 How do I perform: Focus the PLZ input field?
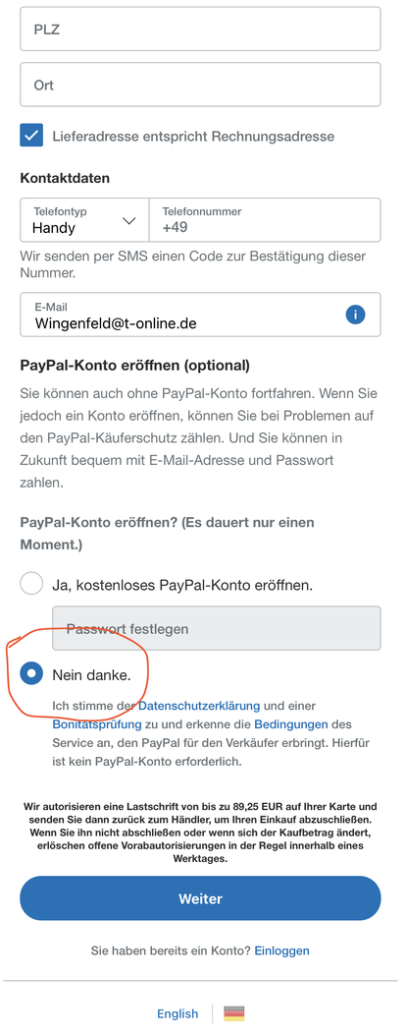(x=200, y=29)
